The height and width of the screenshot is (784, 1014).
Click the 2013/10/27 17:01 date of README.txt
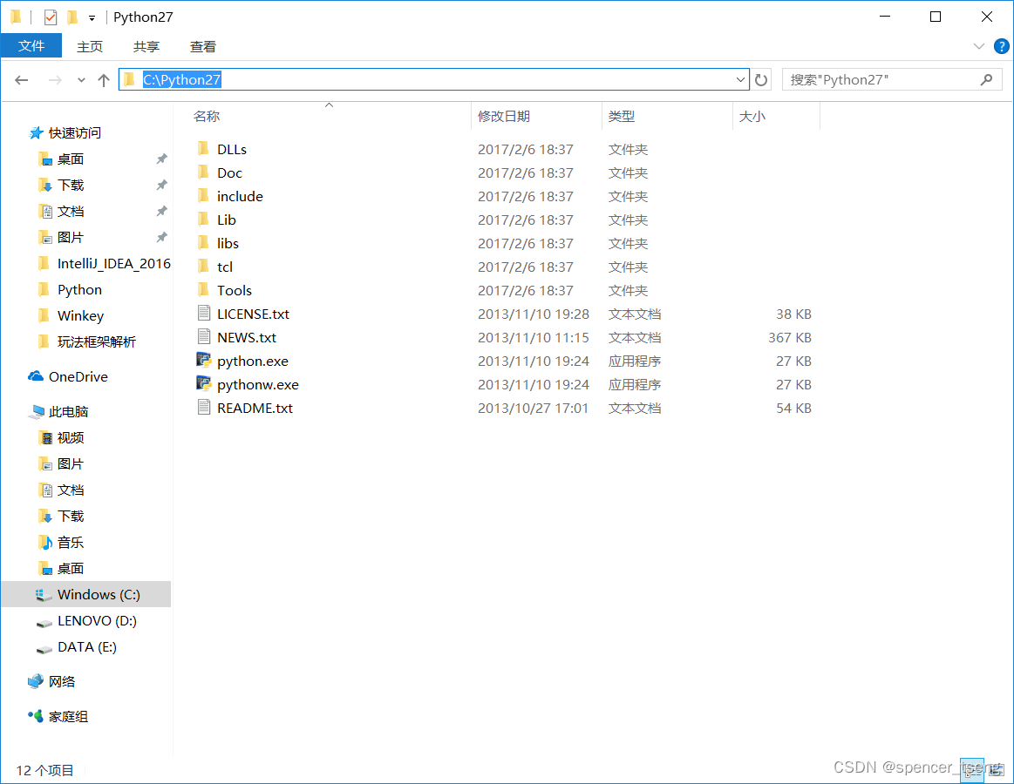533,408
